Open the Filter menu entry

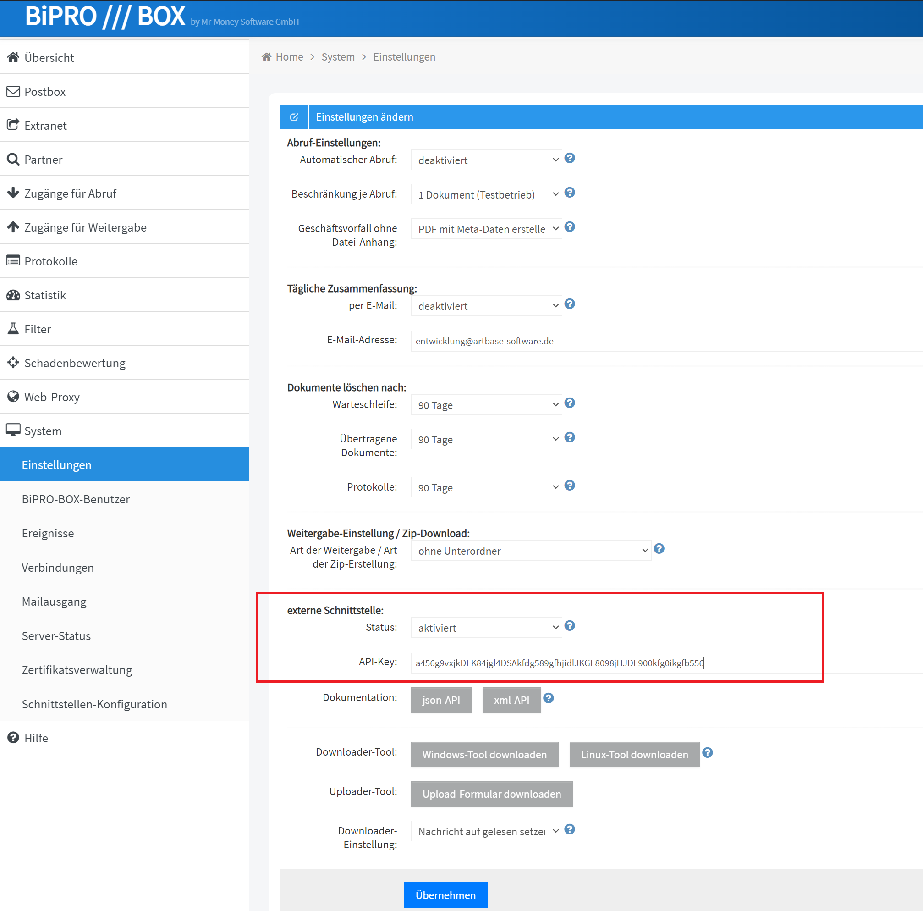point(125,329)
